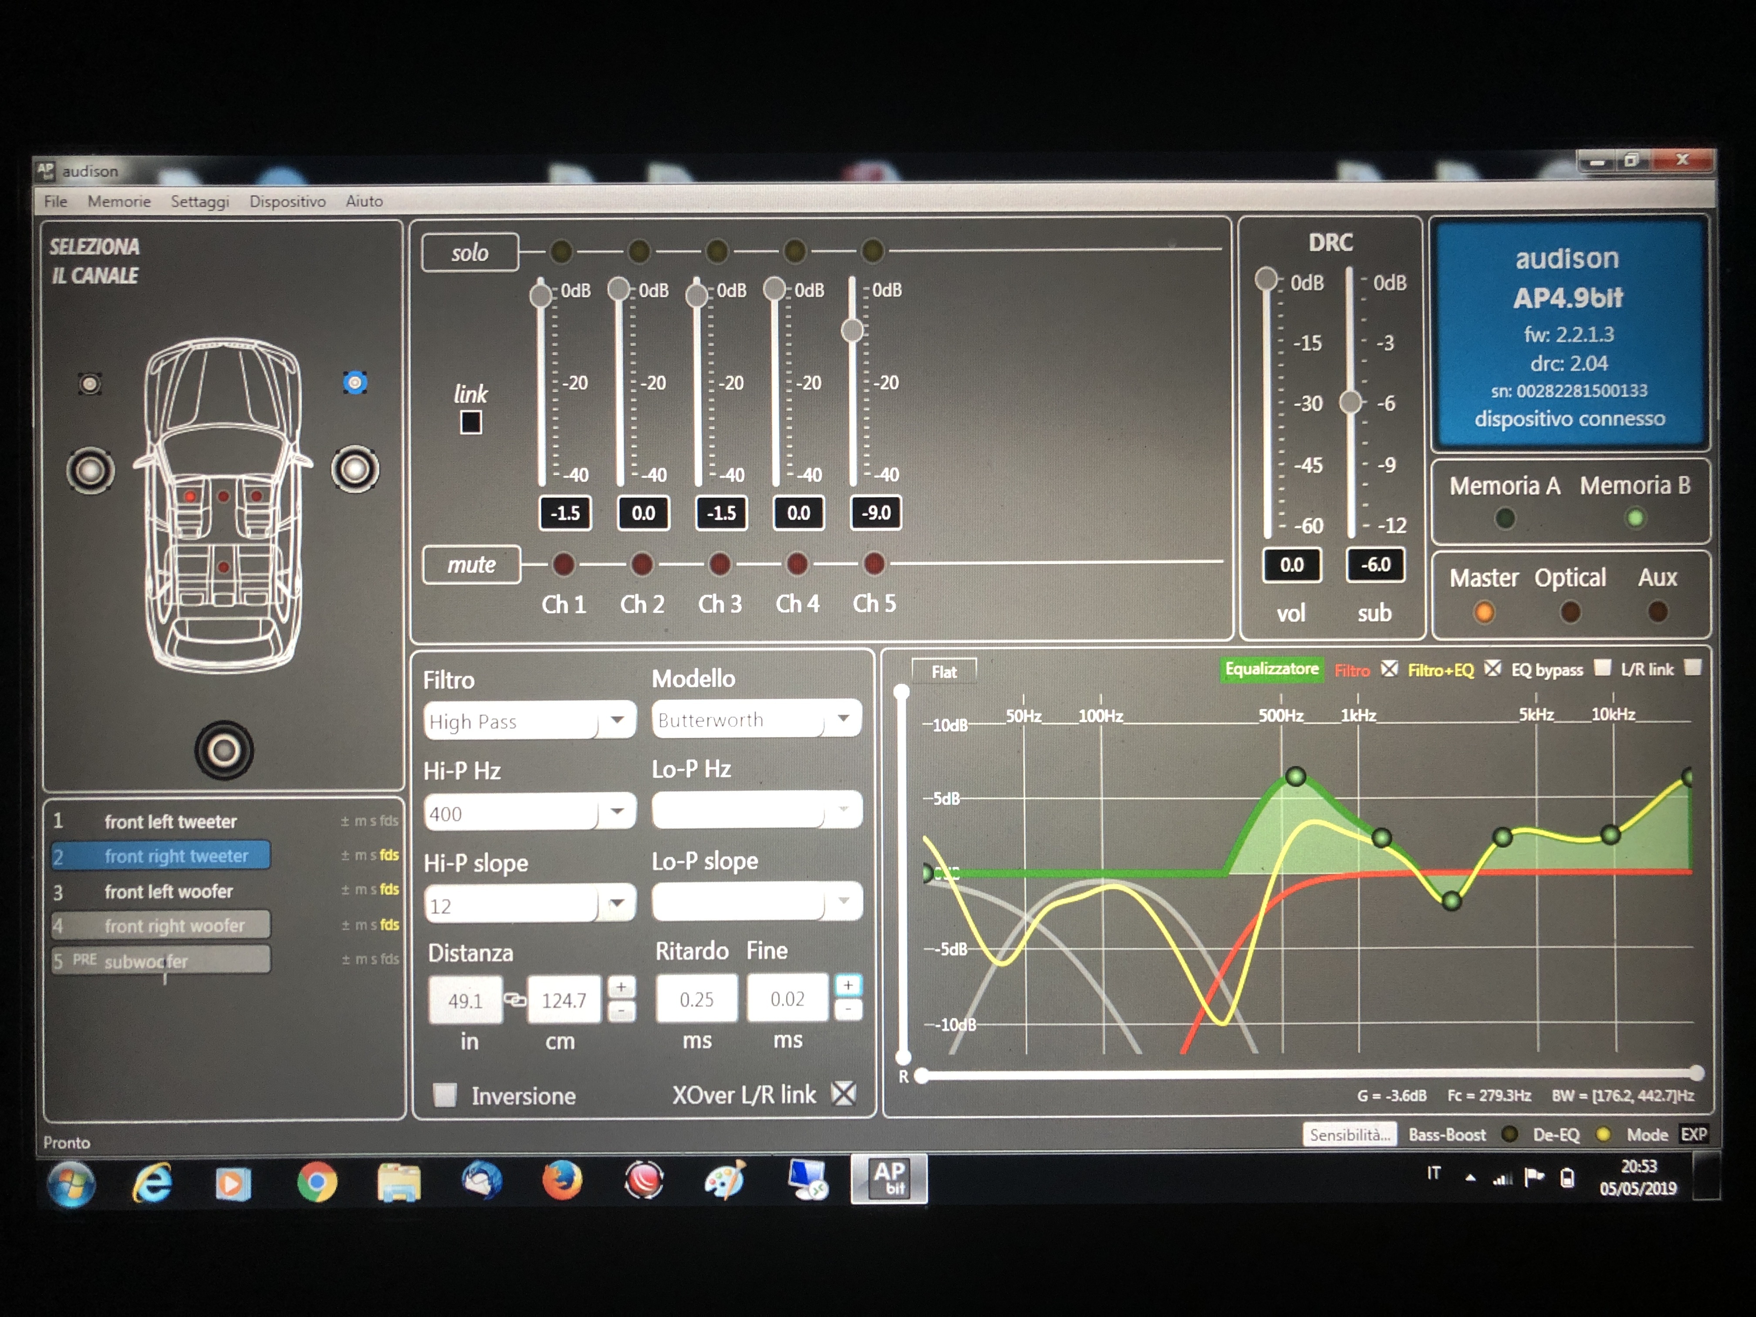
Task: Select the front left tweeter speaker icon
Action: [90, 384]
